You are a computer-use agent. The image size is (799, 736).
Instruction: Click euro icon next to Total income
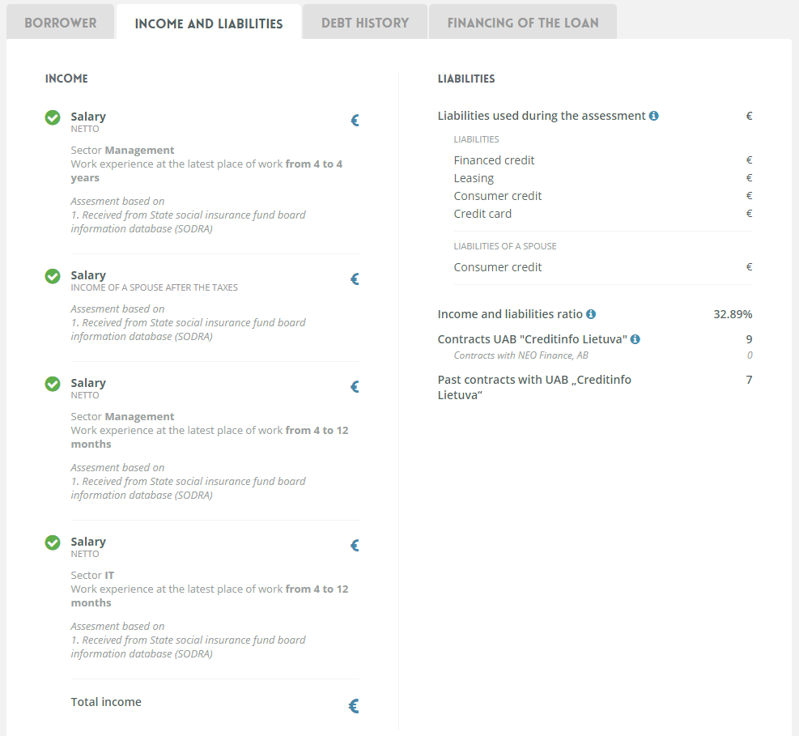pyautogui.click(x=354, y=706)
